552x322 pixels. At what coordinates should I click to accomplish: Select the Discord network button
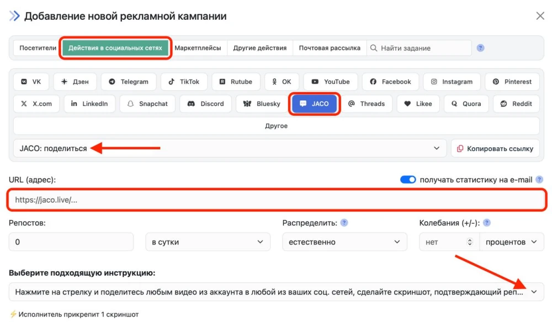click(206, 104)
